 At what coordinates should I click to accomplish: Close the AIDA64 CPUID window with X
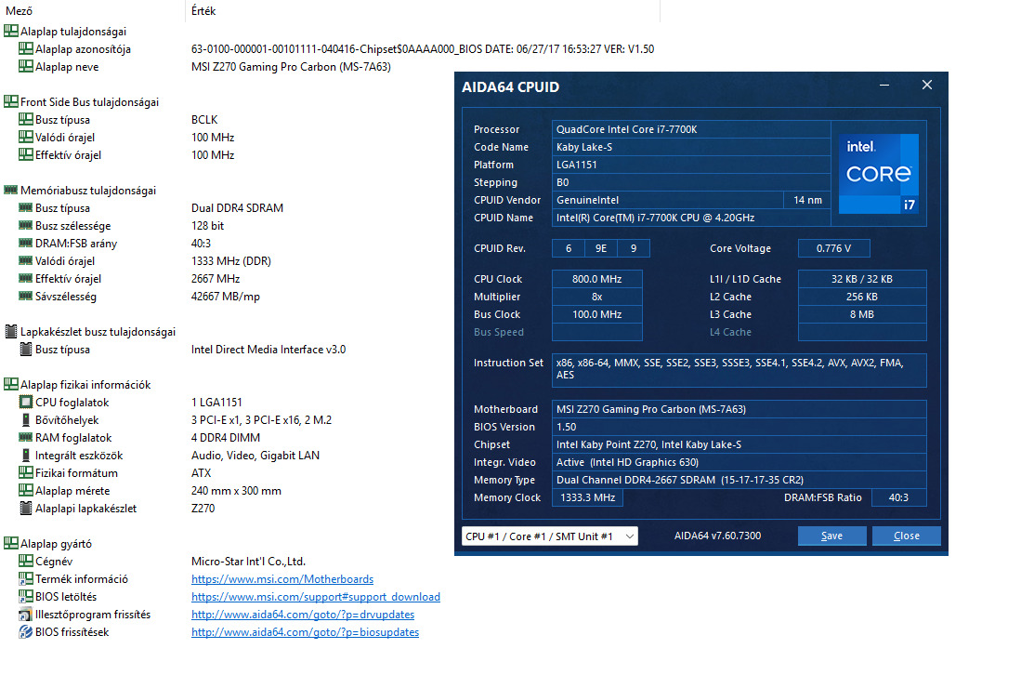pyautogui.click(x=927, y=85)
